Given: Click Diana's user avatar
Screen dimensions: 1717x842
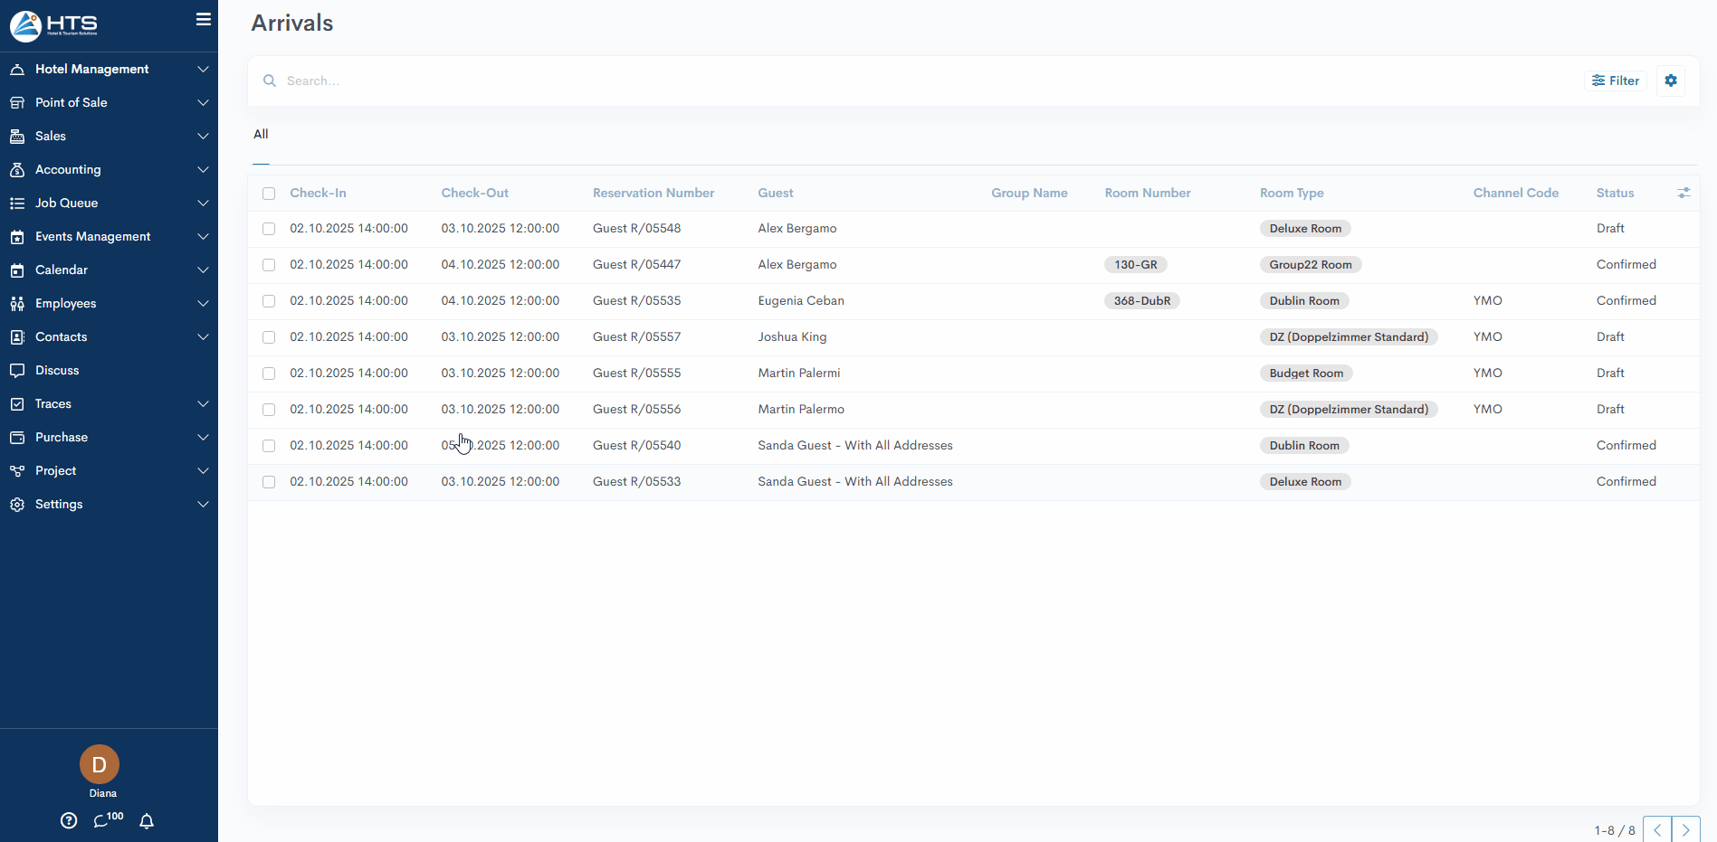Looking at the screenshot, I should (x=100, y=764).
